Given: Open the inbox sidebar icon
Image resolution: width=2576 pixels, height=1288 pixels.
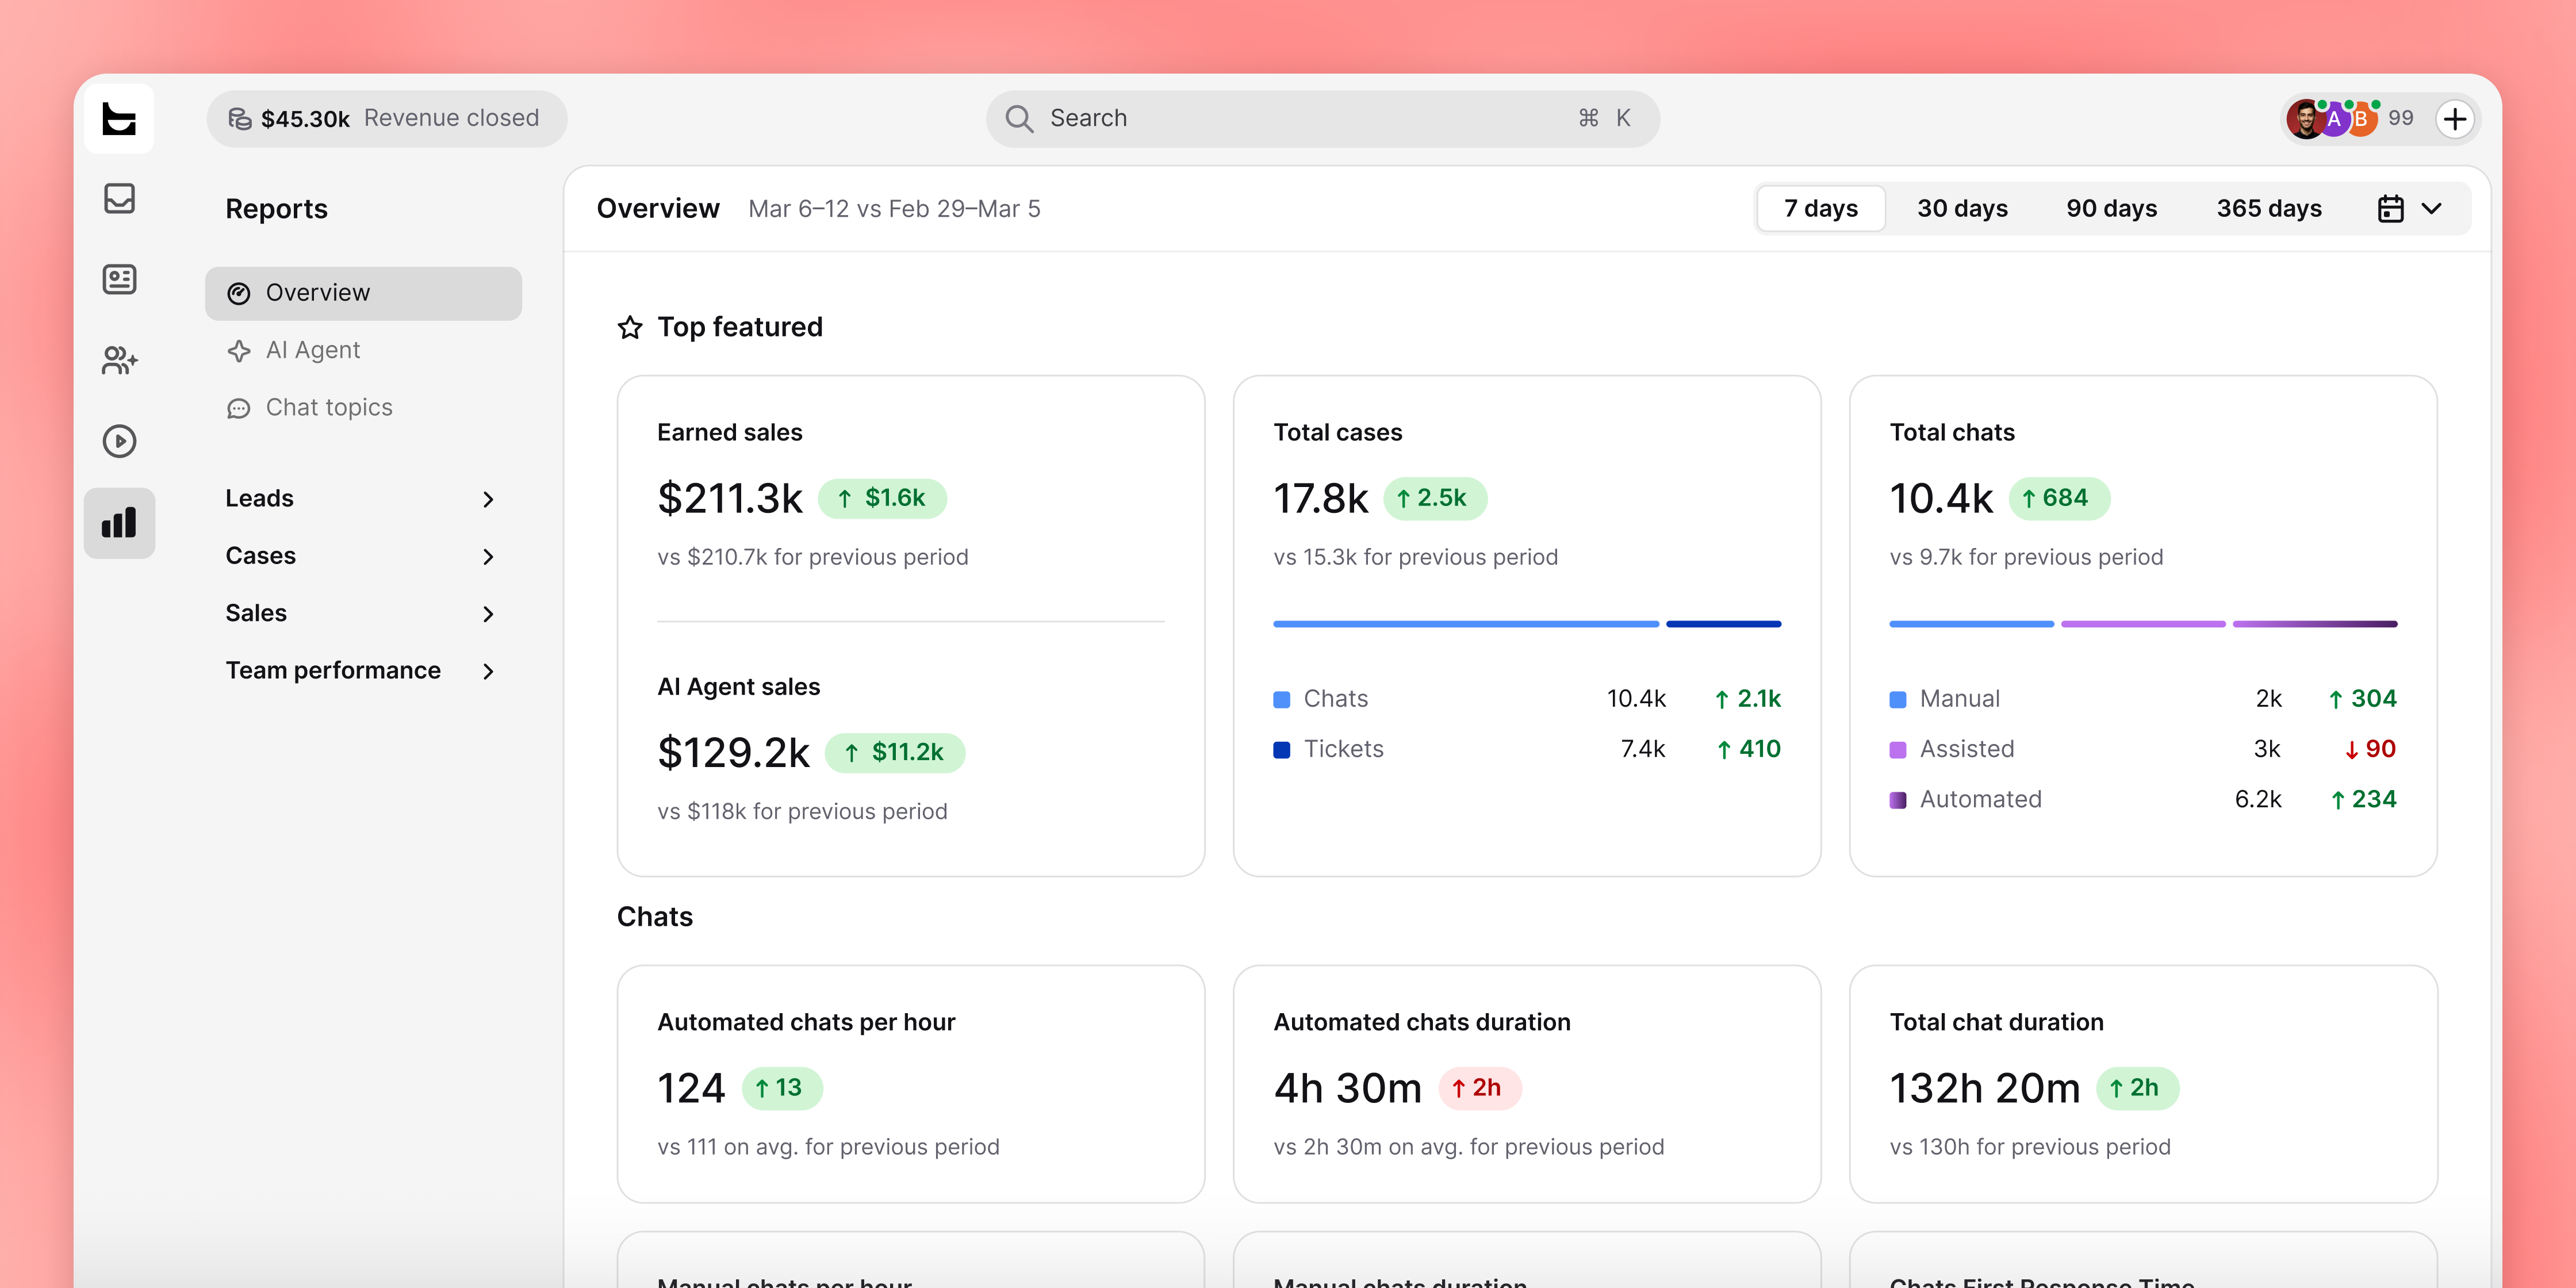Looking at the screenshot, I should pyautogui.click(x=119, y=198).
